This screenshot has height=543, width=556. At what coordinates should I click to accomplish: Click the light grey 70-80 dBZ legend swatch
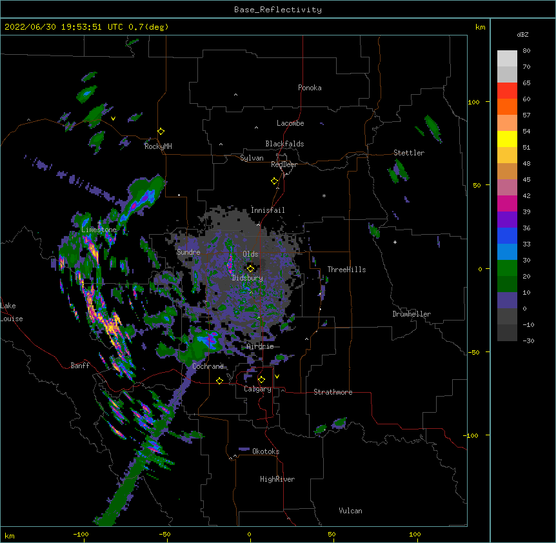507,59
